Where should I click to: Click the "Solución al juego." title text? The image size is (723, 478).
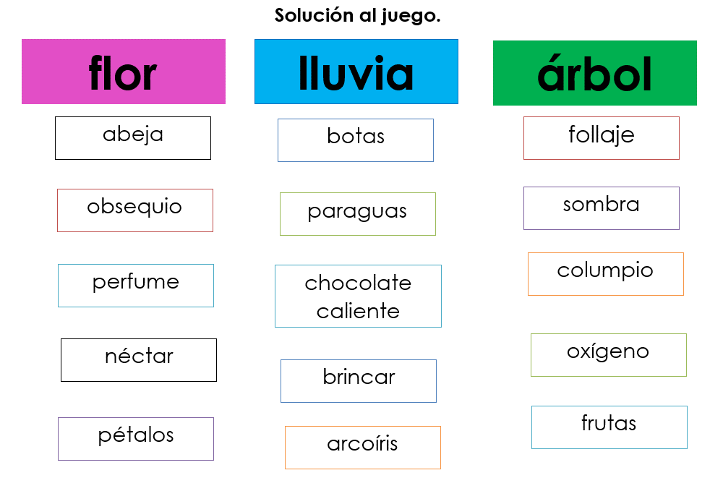[357, 15]
